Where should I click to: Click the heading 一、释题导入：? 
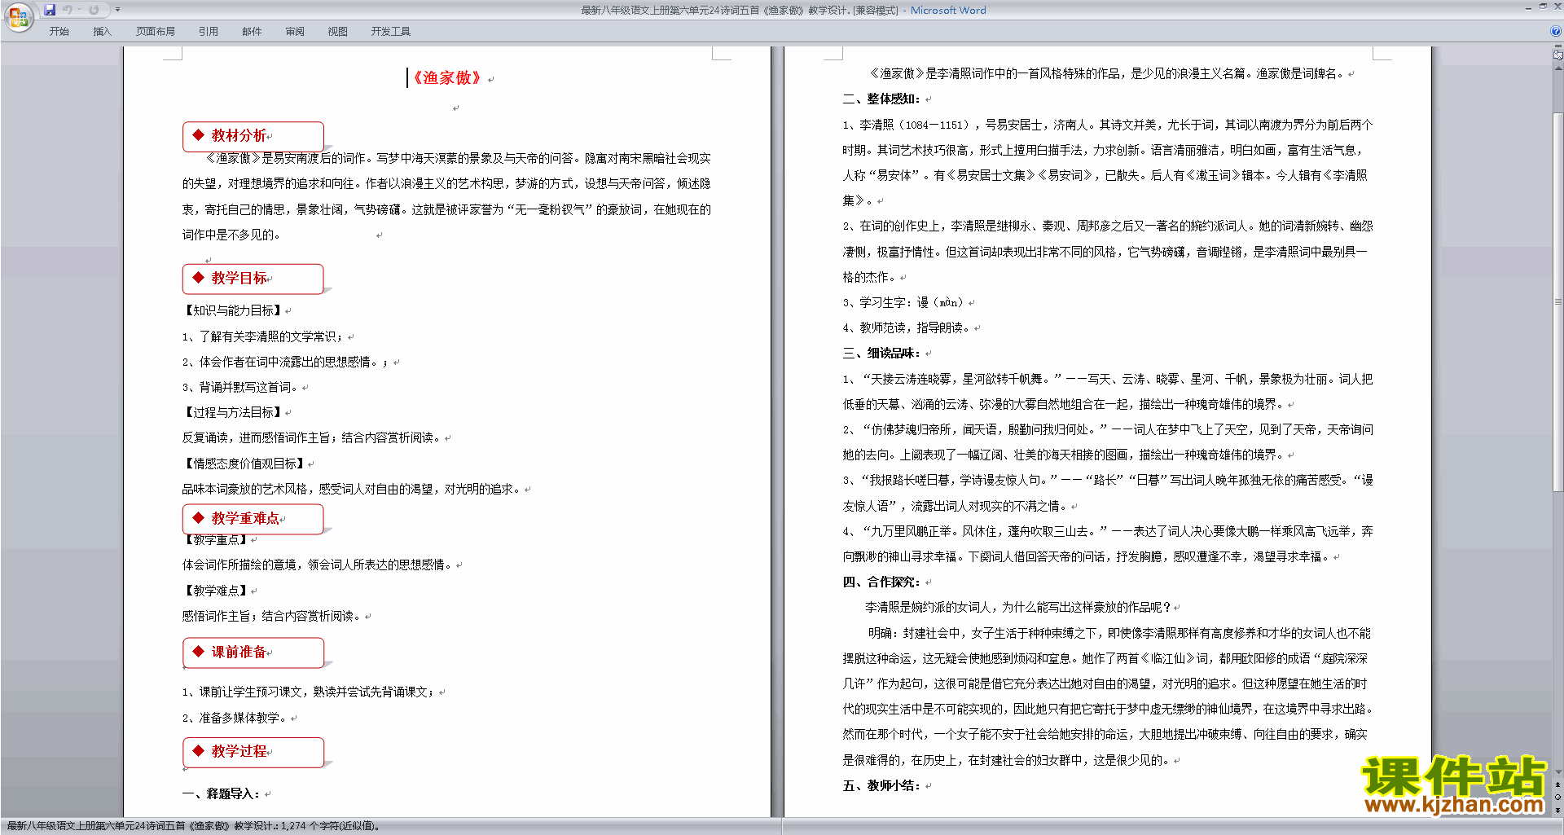click(222, 793)
